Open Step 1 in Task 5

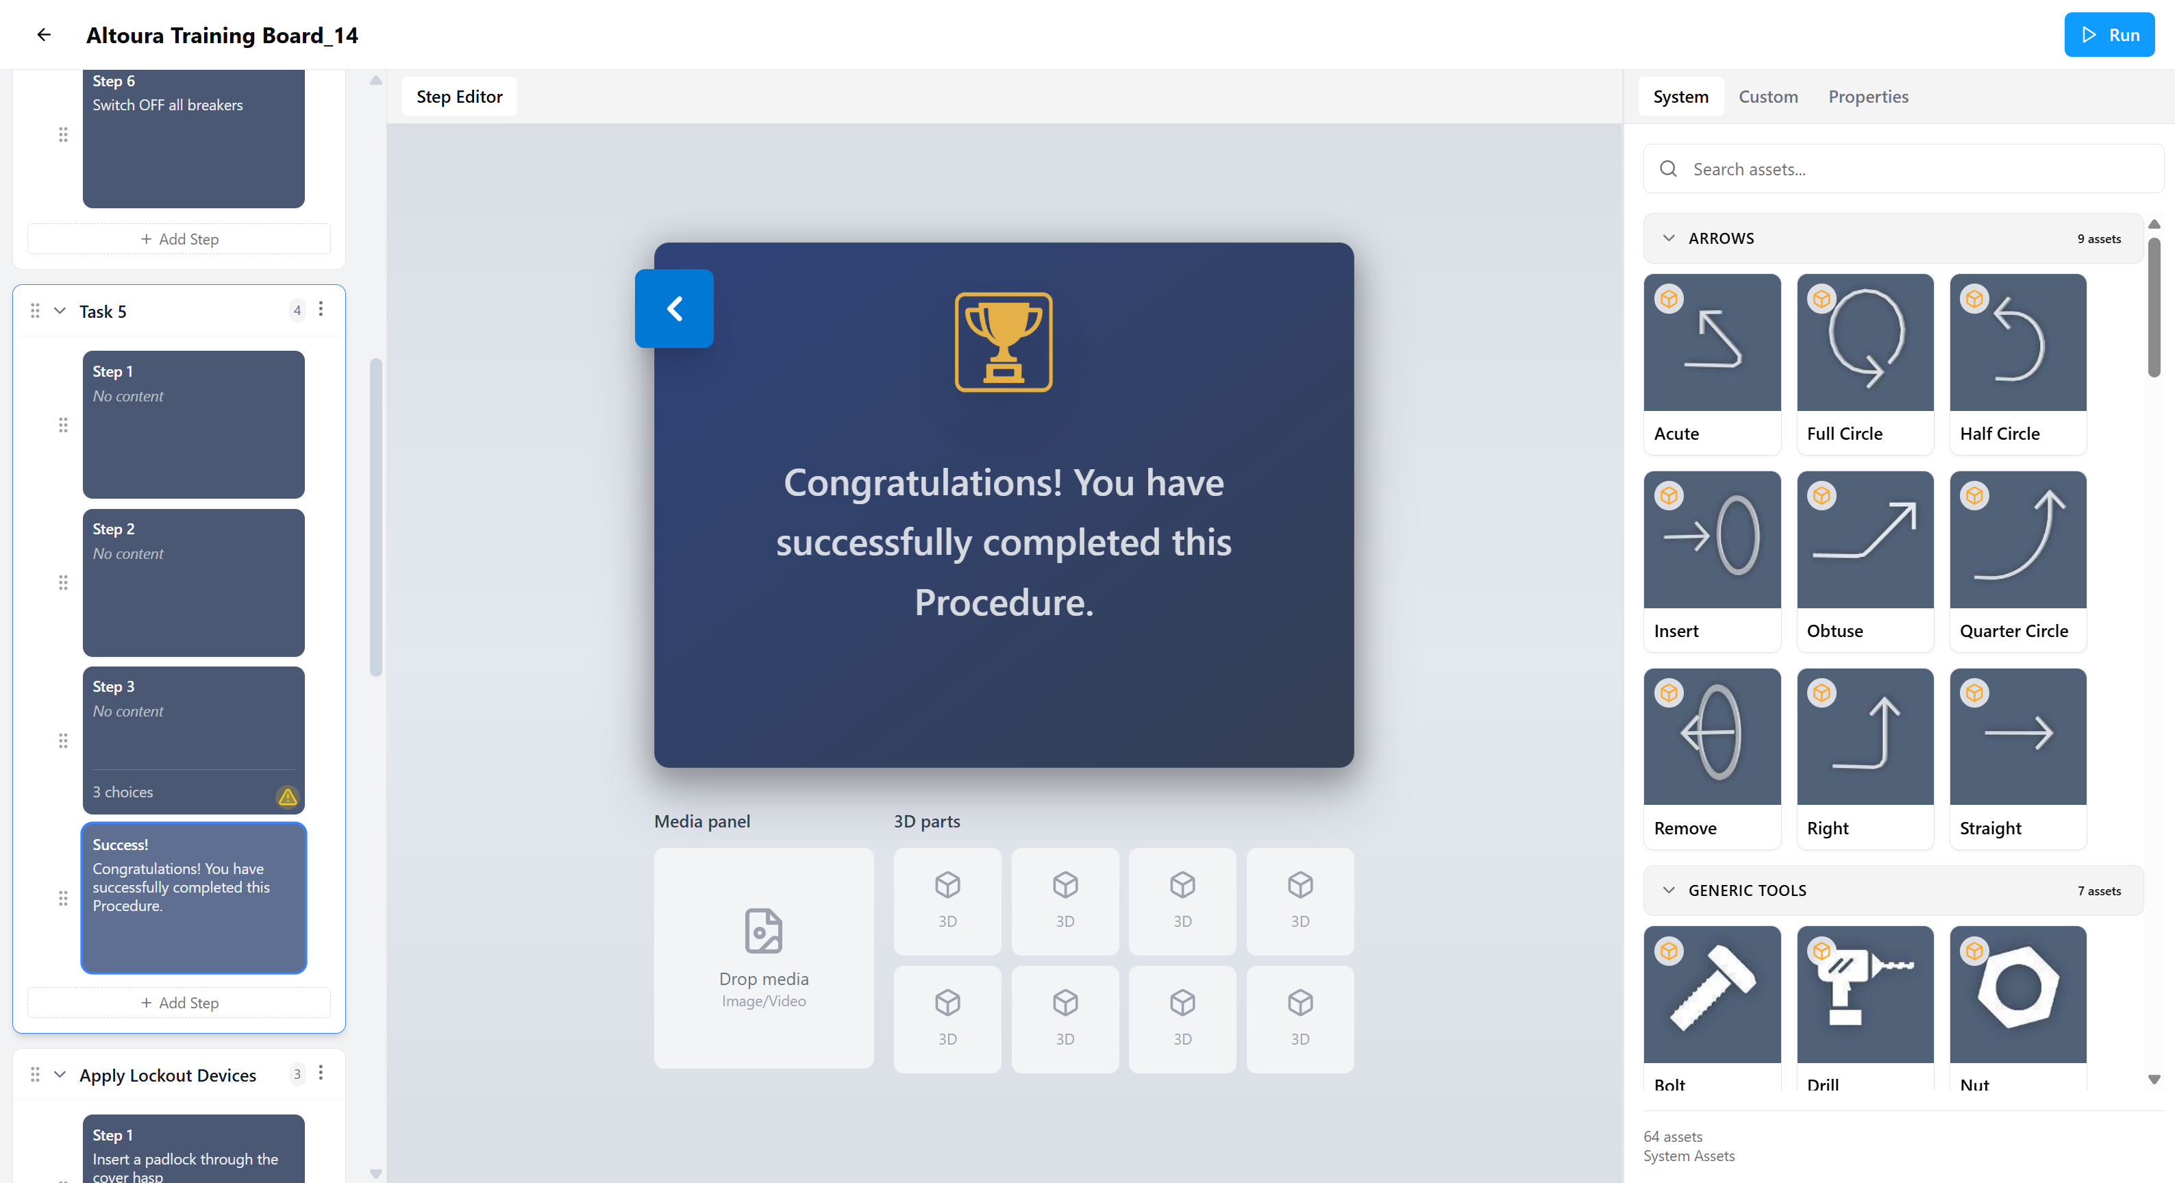193,424
